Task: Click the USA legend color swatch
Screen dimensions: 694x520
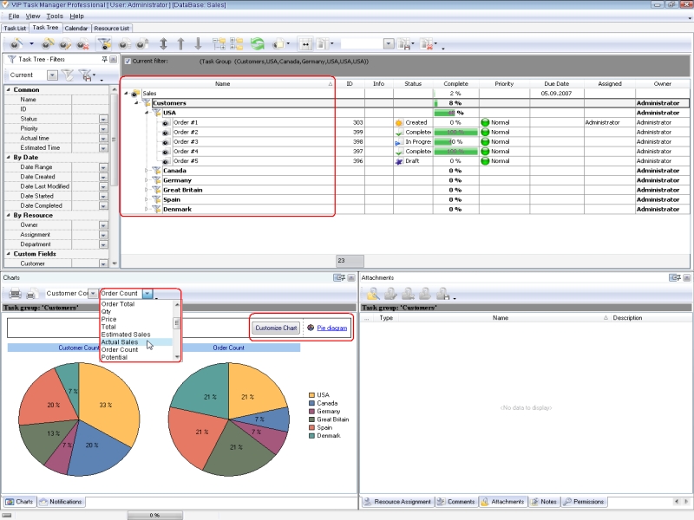Action: coord(311,395)
